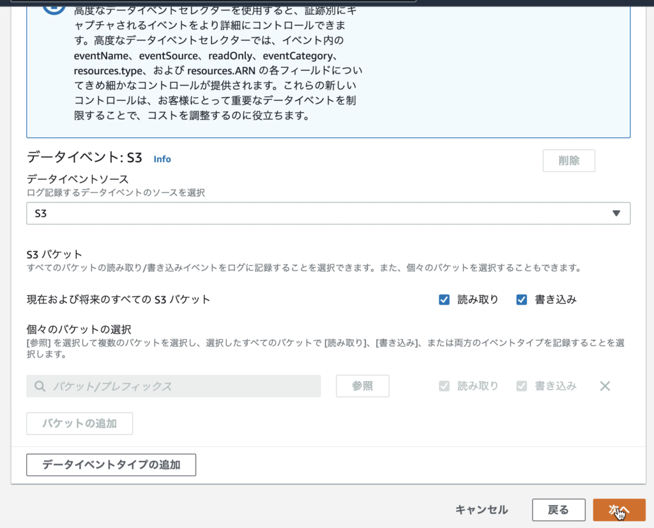The image size is (654, 528).
Task: Click the バケット/プレフィックス search field
Action: tap(174, 386)
